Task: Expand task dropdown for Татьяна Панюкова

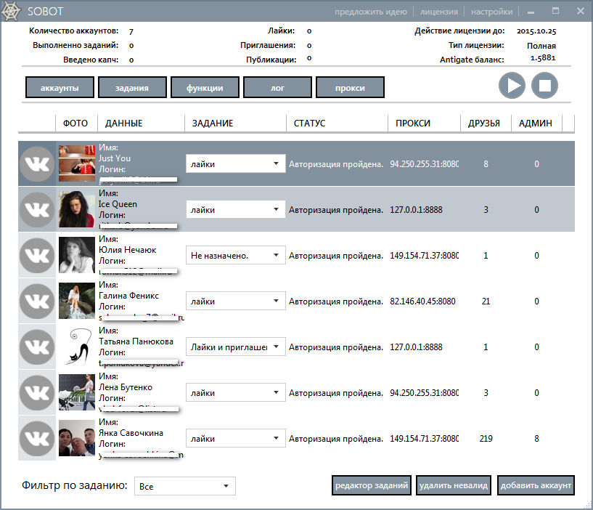Action: coord(235,347)
